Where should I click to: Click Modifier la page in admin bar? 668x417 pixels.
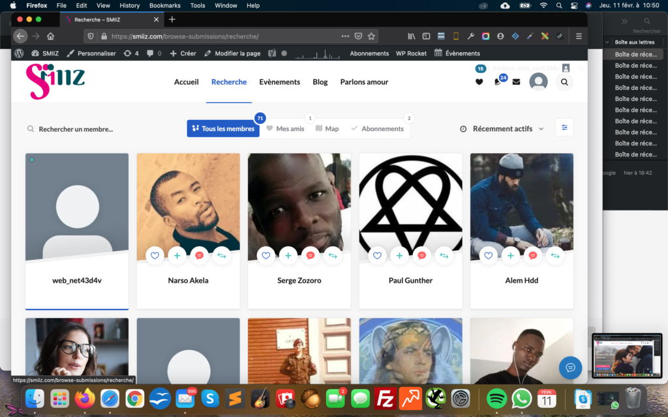click(x=233, y=53)
